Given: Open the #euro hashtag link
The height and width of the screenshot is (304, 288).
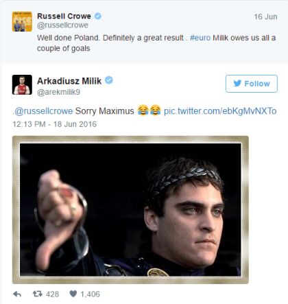Looking at the screenshot, I should point(200,38).
